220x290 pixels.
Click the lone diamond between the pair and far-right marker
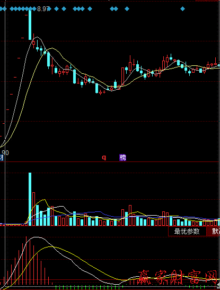point(127,8)
